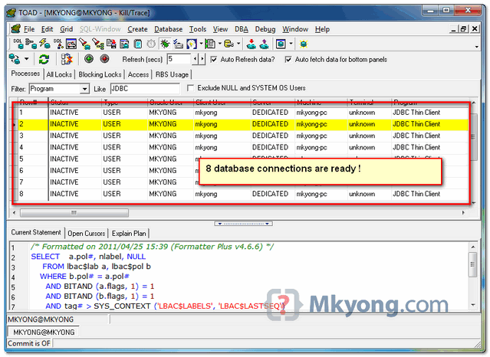
Task: Click the sessions grid horizontal scrollbar thumb
Action: coord(74,213)
